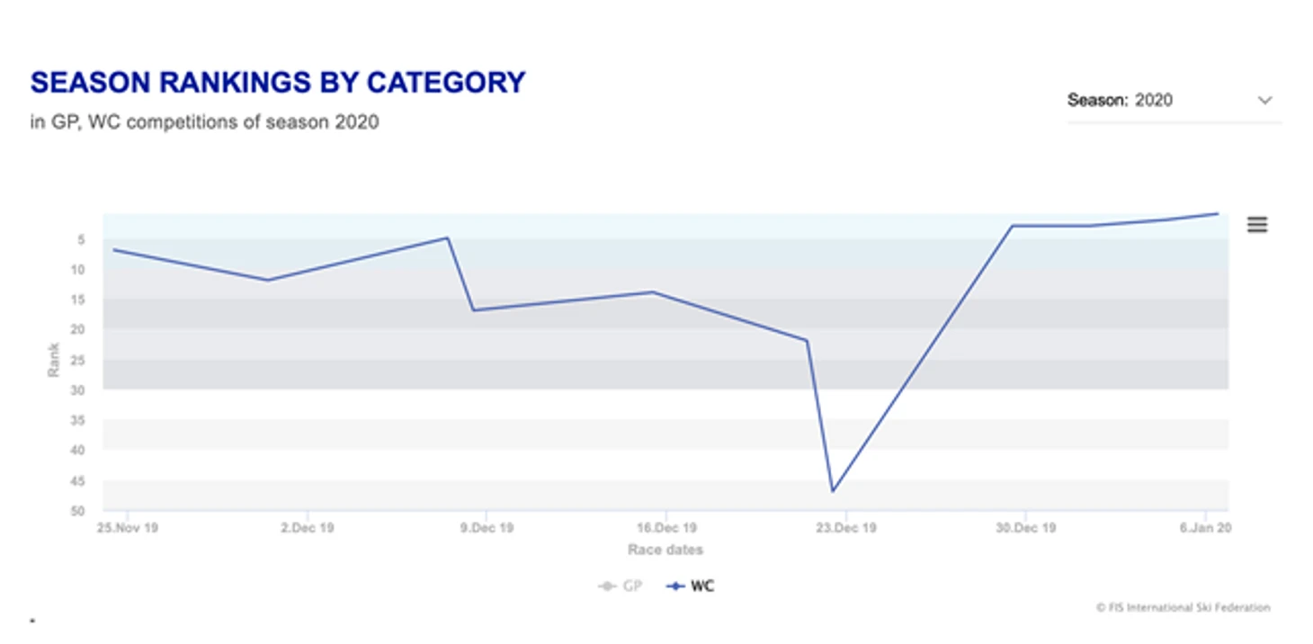This screenshot has height=644, width=1313.
Task: Click the FIS International Ski Federation credit
Action: point(1183,607)
